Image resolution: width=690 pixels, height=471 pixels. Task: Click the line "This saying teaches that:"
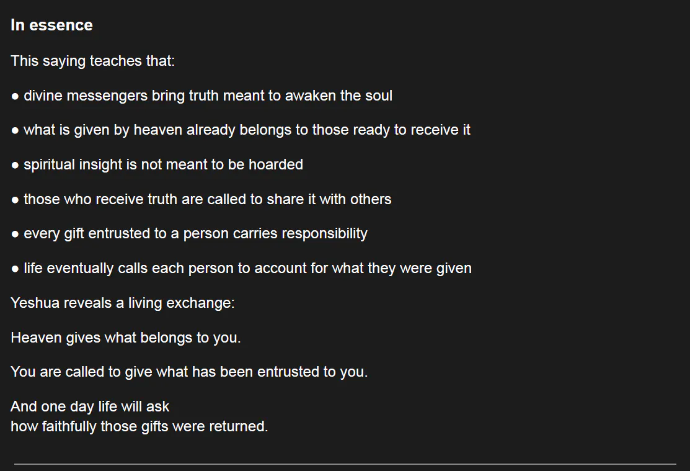pyautogui.click(x=93, y=61)
